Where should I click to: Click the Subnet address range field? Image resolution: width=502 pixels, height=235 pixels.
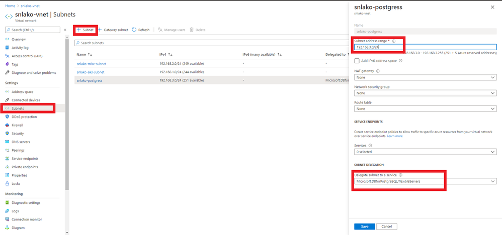[x=425, y=47]
